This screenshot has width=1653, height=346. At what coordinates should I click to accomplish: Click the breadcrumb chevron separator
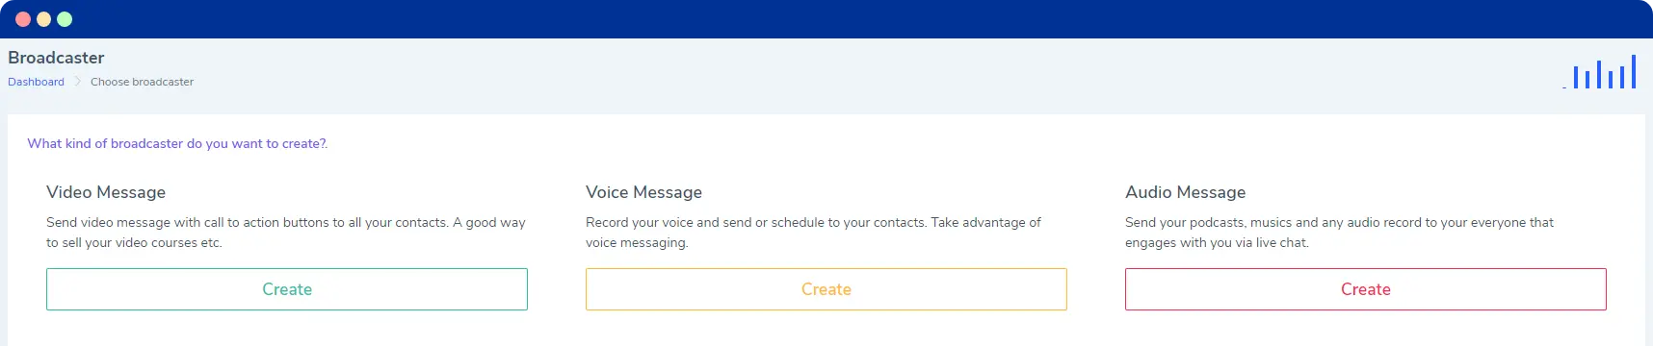pos(78,82)
